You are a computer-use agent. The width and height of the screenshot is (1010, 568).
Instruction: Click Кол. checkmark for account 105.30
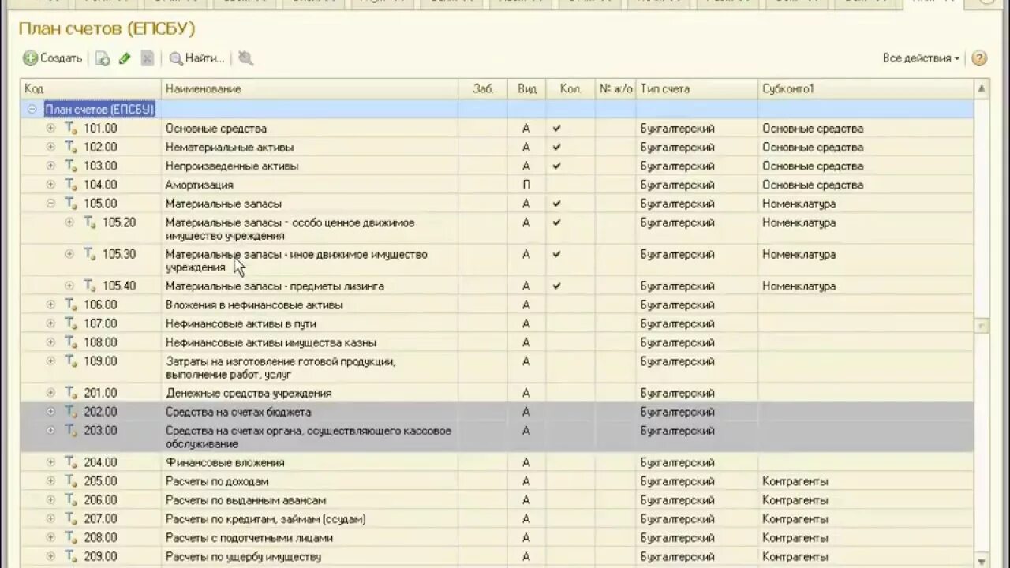(557, 254)
